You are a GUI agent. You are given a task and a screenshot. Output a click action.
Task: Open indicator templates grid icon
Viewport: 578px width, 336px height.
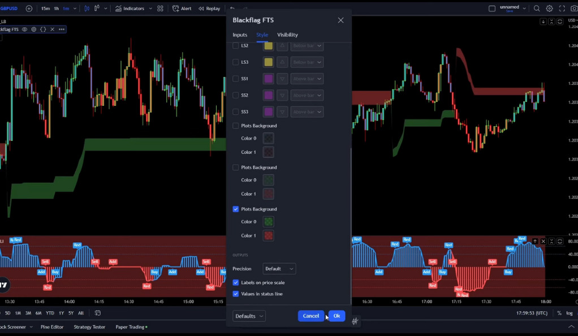pos(161,8)
